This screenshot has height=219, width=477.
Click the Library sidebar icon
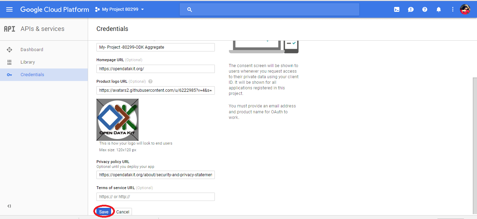pyautogui.click(x=9, y=62)
